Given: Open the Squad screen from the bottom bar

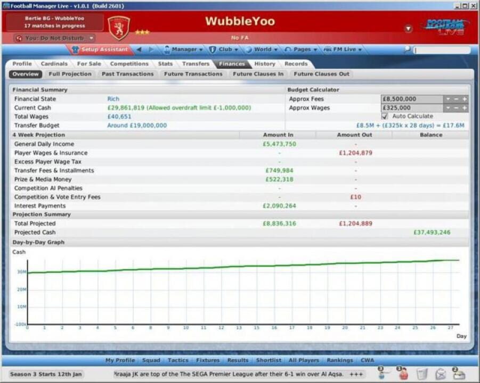Looking at the screenshot, I should coord(151,360).
